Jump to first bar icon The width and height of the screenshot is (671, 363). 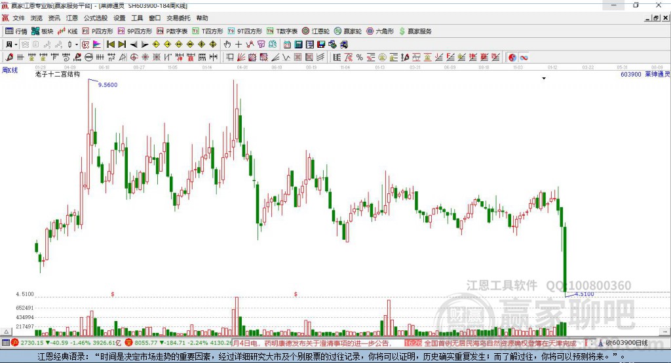[x=110, y=45]
